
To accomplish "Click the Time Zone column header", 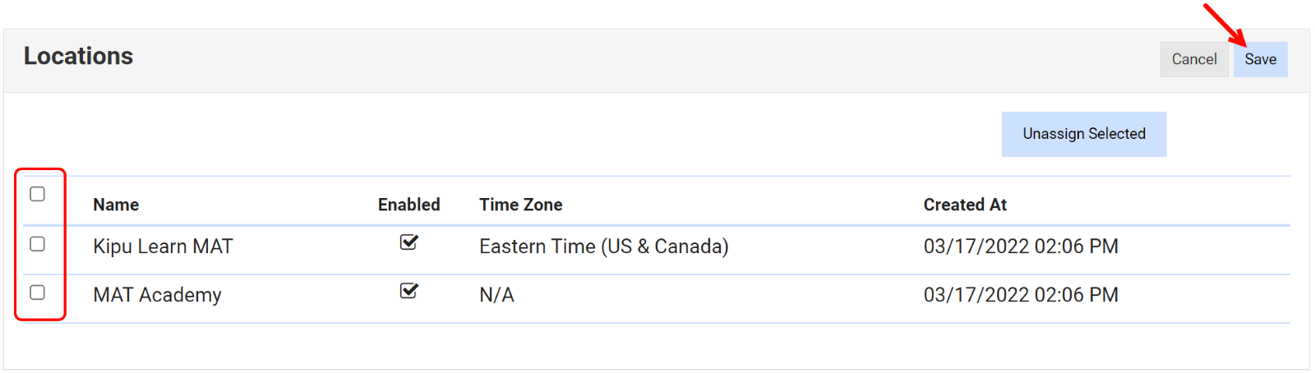I will click(x=521, y=205).
